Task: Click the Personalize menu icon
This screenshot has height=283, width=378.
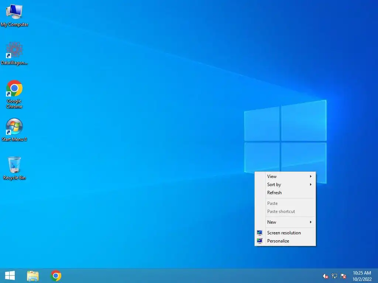Action: pyautogui.click(x=260, y=241)
